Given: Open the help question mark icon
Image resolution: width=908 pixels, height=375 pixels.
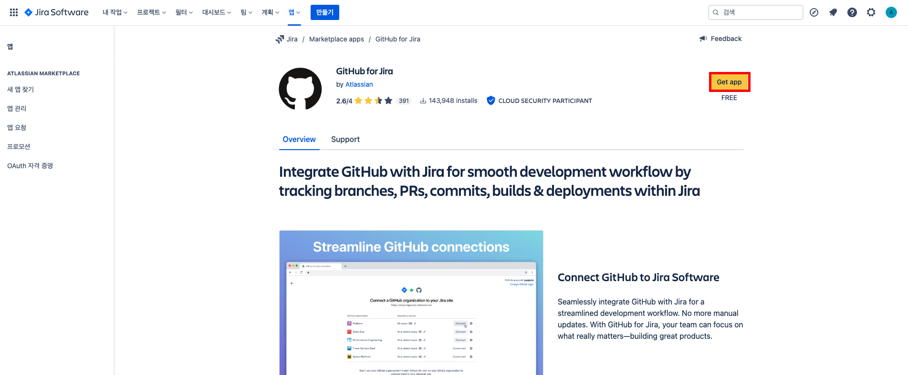Looking at the screenshot, I should (x=852, y=12).
